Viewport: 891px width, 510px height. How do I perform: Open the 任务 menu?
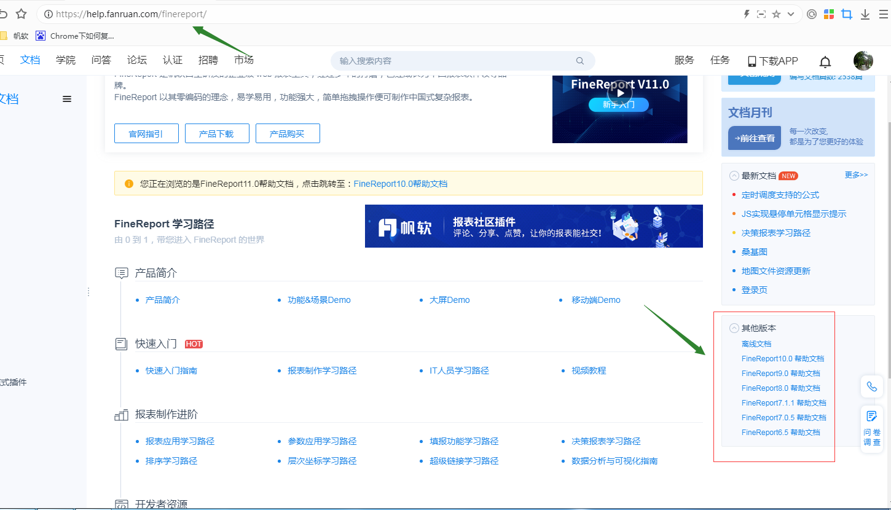(720, 60)
